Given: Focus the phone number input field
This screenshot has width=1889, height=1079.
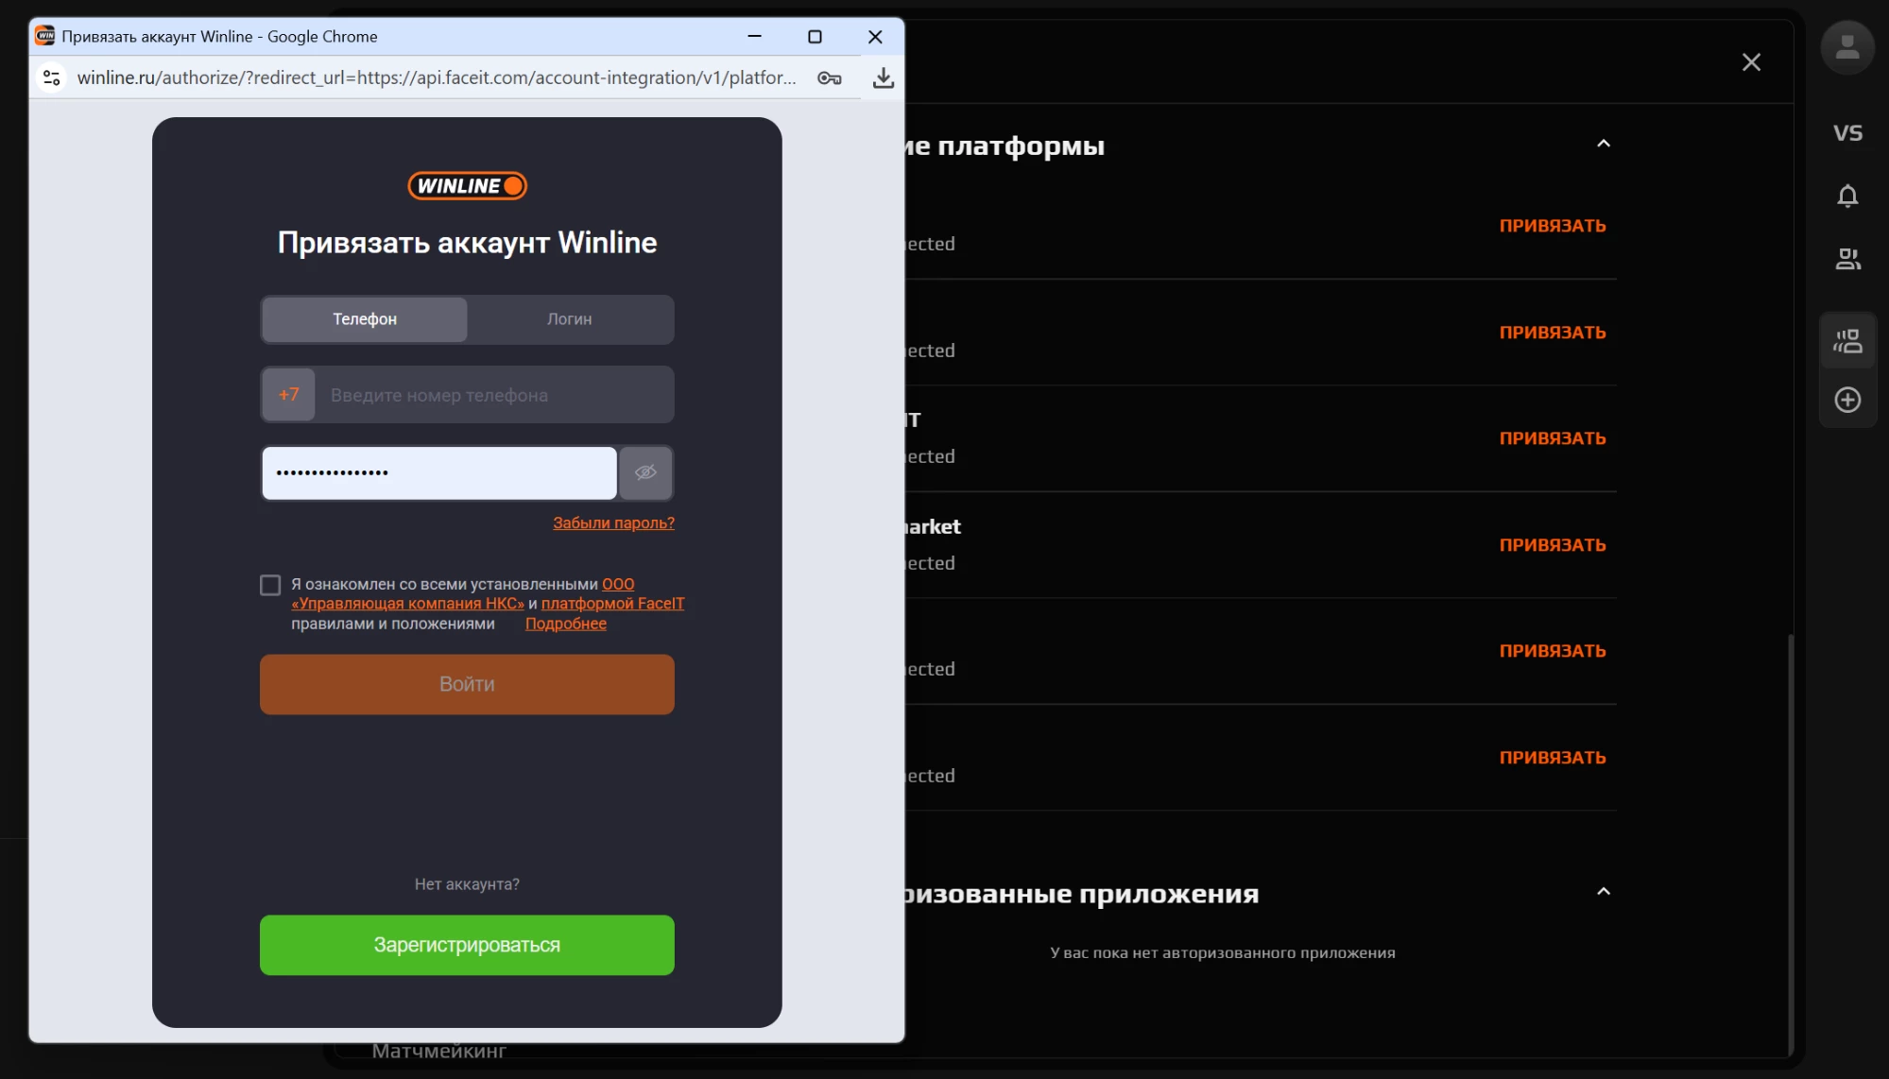Looking at the screenshot, I should (x=494, y=395).
